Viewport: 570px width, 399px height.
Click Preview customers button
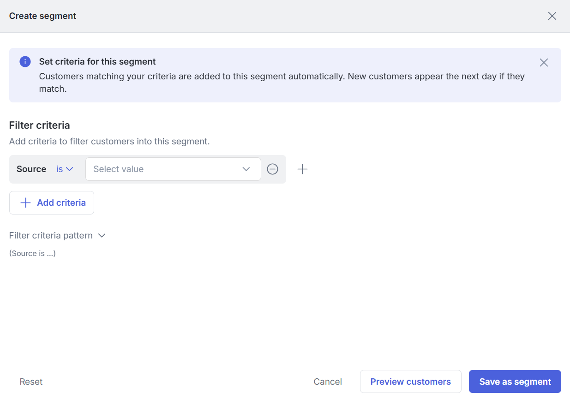coord(411,381)
